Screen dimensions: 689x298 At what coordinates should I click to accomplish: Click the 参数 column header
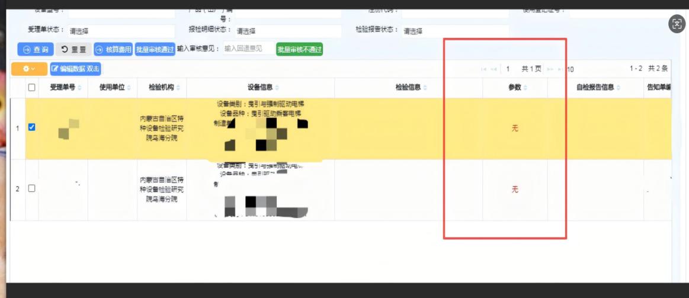pos(514,88)
